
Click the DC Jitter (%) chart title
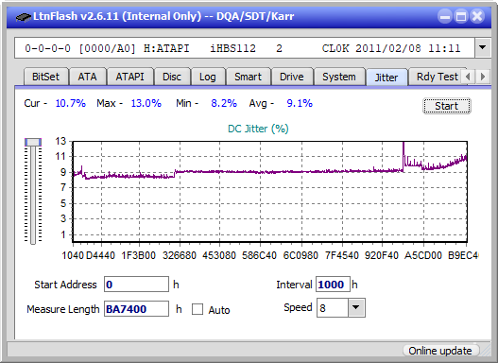[258, 129]
